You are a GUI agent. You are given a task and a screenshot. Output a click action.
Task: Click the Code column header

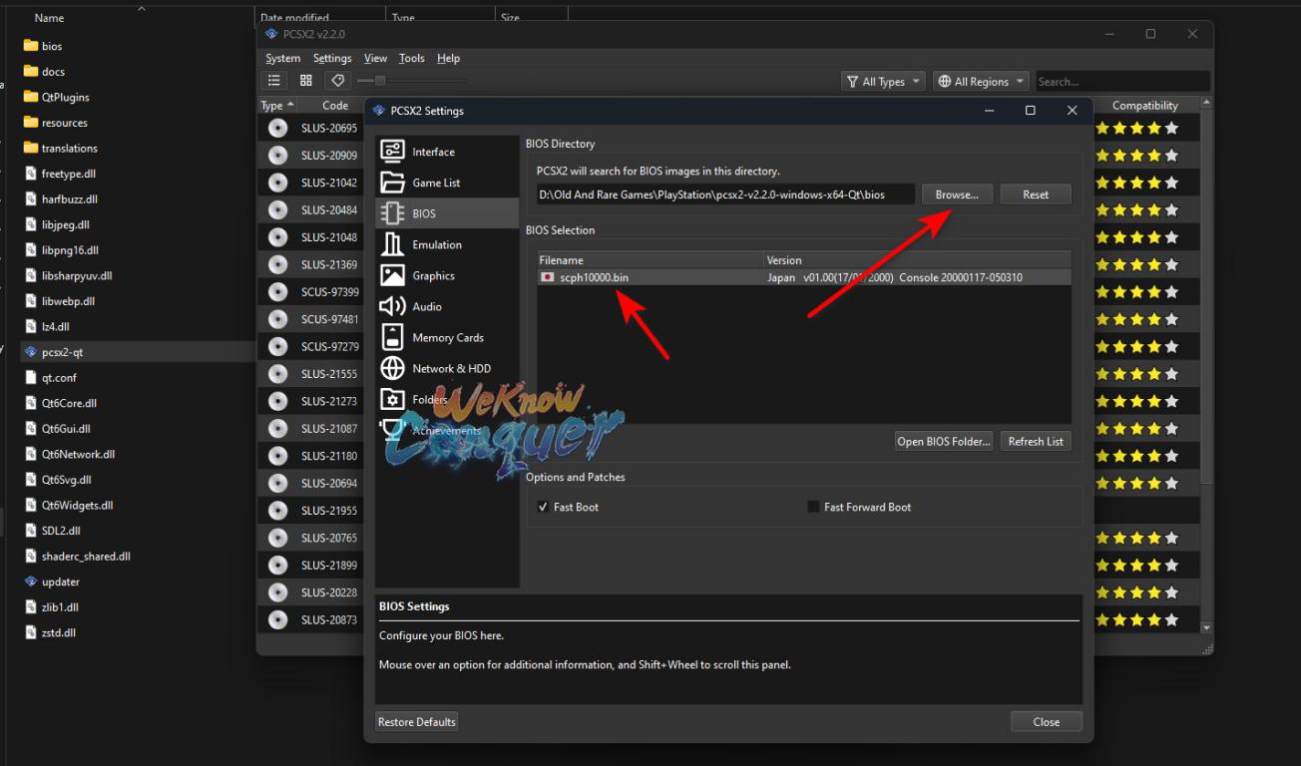[334, 106]
